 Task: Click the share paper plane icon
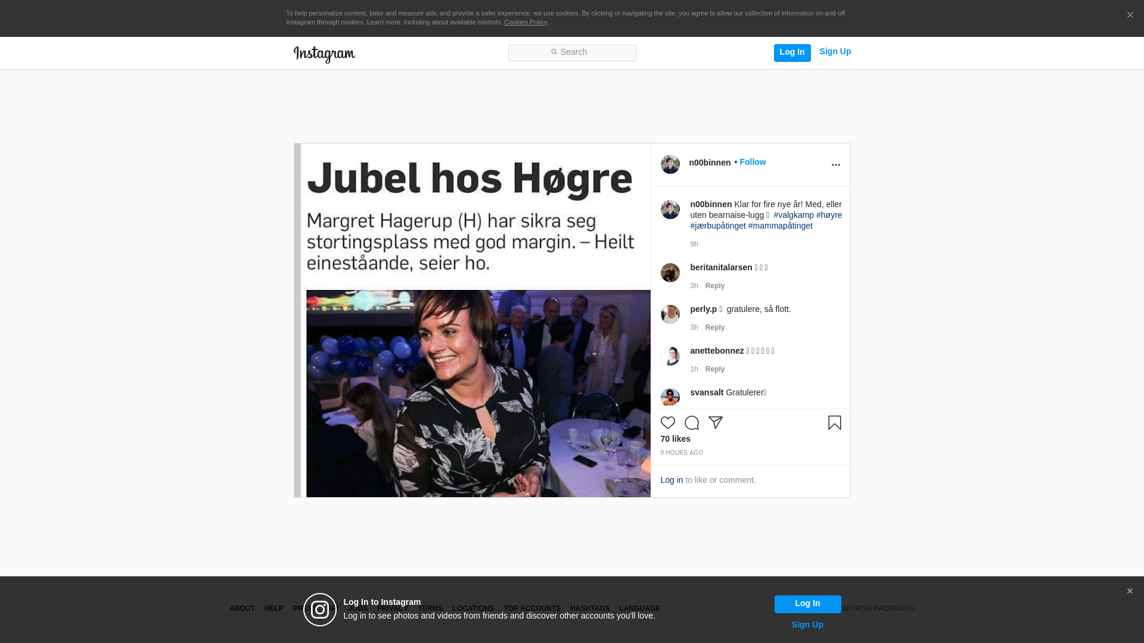tap(715, 423)
